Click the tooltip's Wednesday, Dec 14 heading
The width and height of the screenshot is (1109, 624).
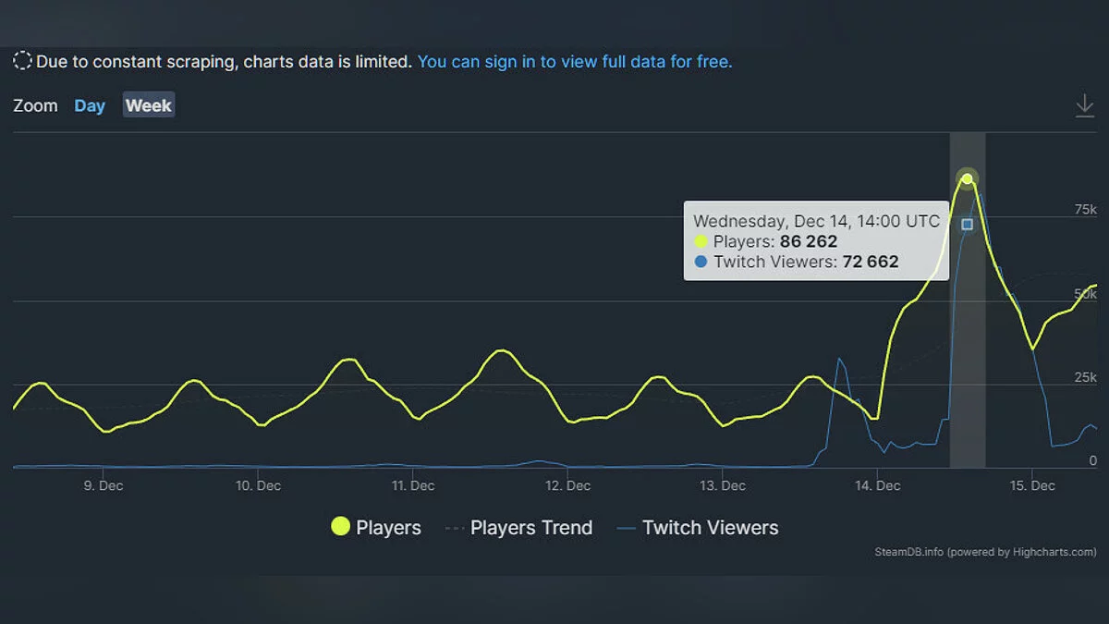(816, 222)
